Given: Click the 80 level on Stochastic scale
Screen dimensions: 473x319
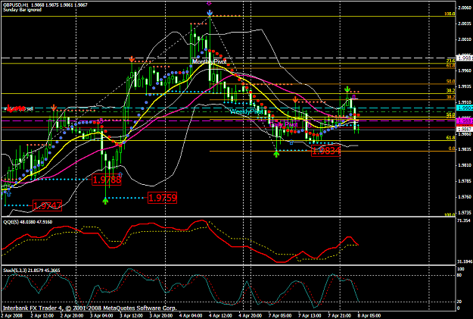Looking at the screenshot, I should coord(459,275).
